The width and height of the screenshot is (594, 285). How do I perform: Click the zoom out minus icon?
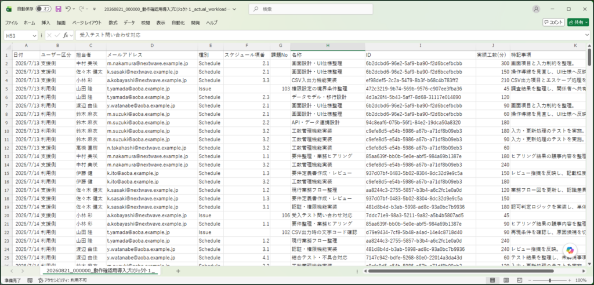click(x=529, y=280)
